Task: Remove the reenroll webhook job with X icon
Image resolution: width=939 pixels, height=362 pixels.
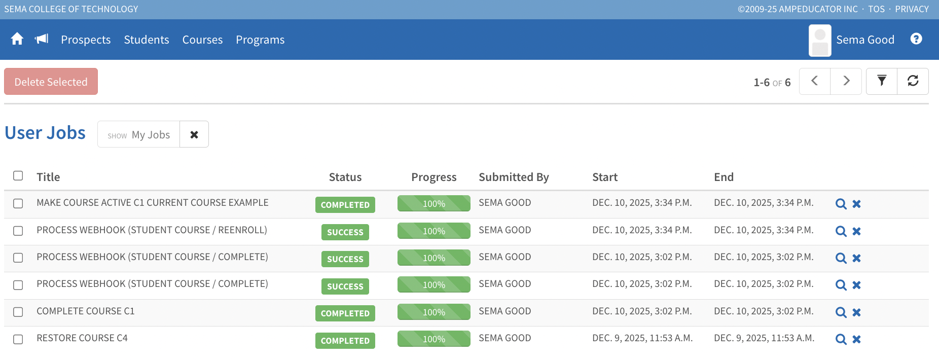Action: point(856,231)
